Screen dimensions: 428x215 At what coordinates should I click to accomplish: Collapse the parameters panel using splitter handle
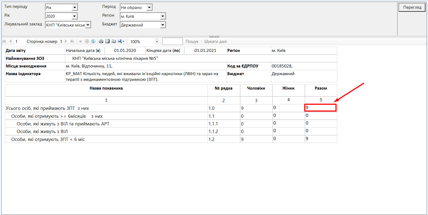[x=214, y=36]
